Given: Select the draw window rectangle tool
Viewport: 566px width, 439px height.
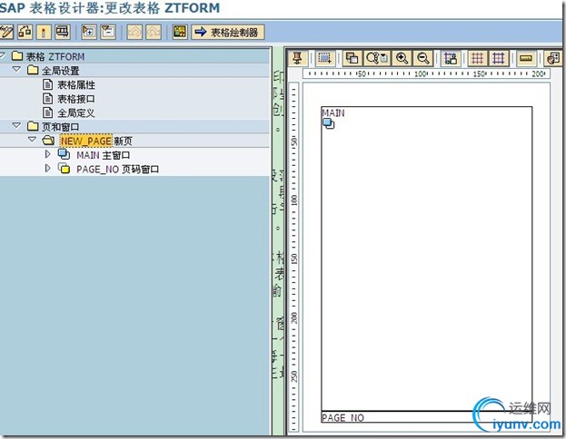Looking at the screenshot, I should 324,58.
